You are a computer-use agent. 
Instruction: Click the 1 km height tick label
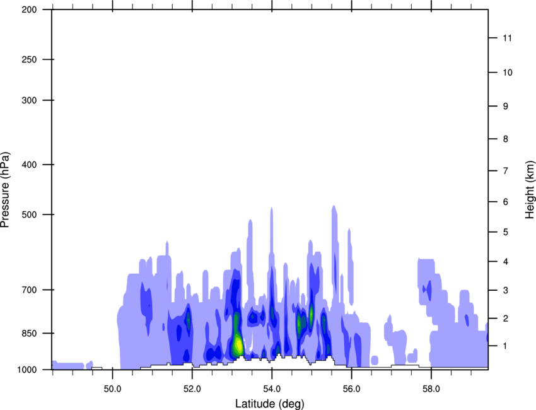click(506, 346)
